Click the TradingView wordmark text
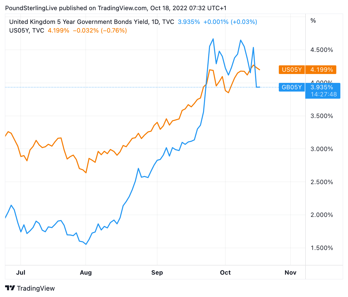Image resolution: width=348 pixels, height=297 pixels. pyautogui.click(x=36, y=288)
